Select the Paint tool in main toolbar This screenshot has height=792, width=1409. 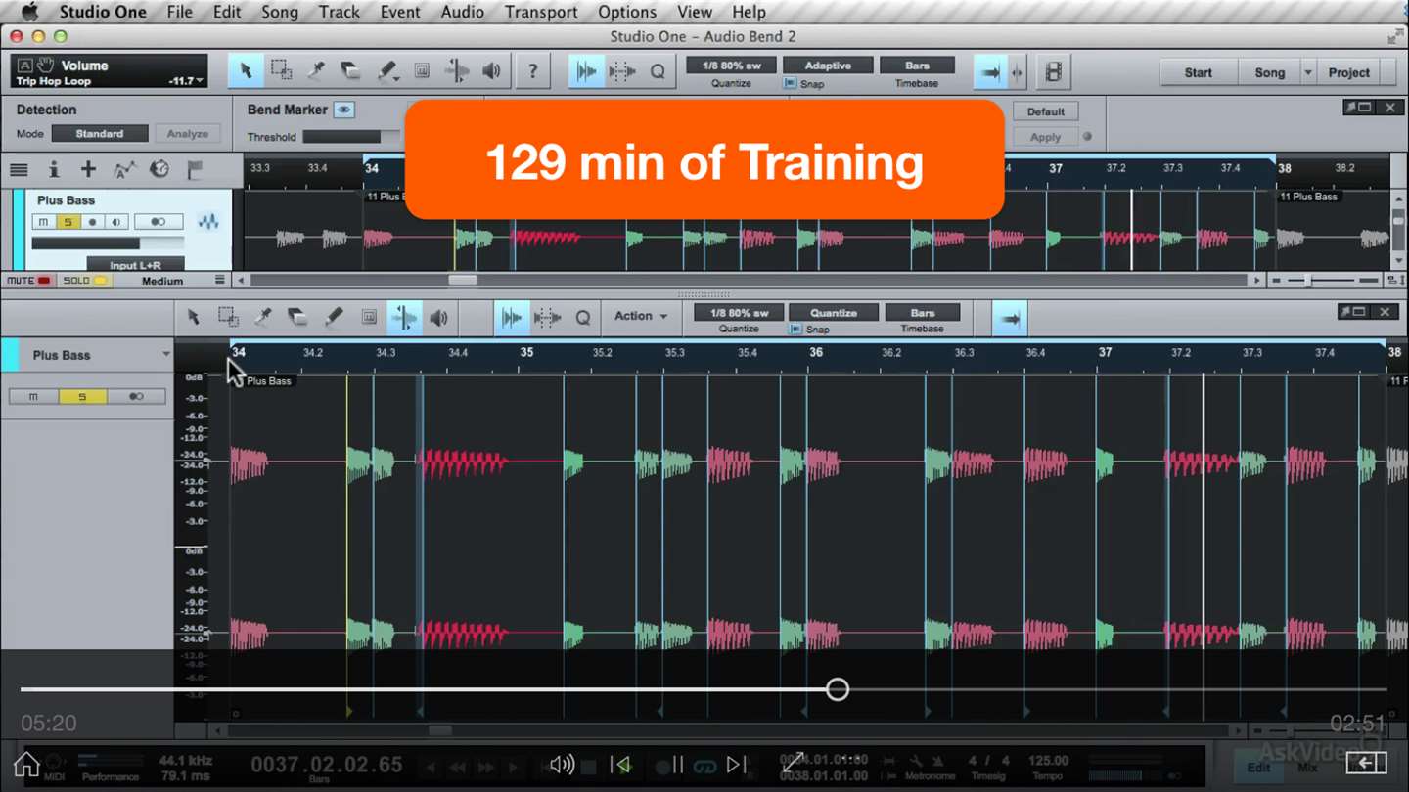[387, 71]
